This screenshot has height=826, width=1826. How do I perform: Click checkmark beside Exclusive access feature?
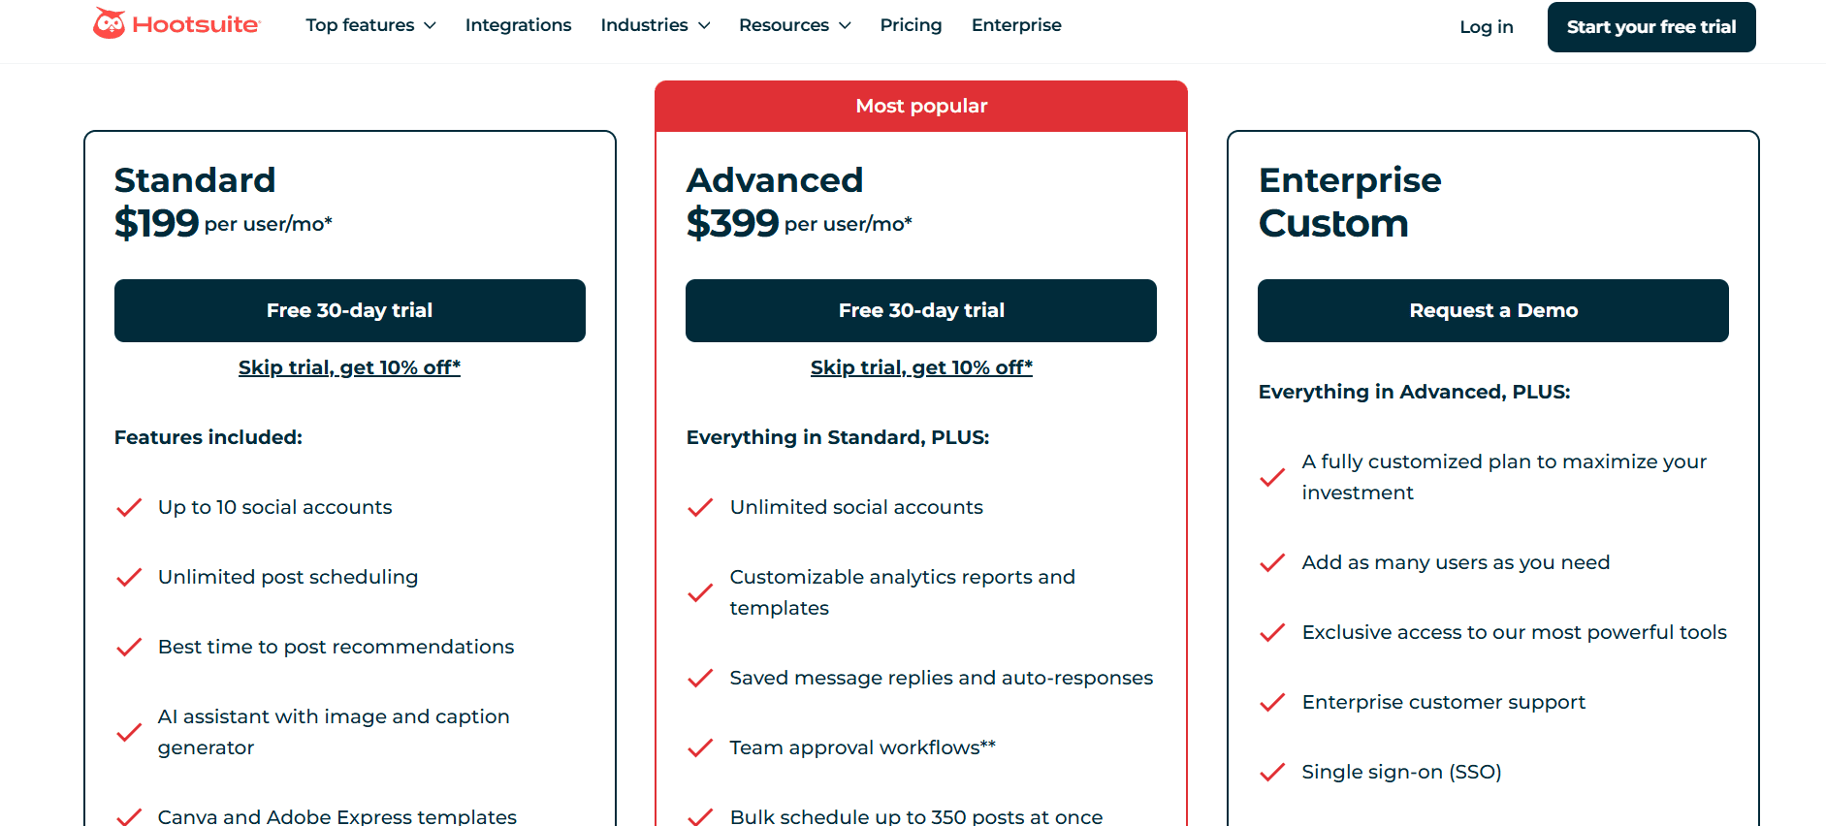(x=1272, y=633)
